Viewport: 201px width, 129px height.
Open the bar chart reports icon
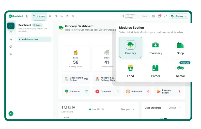(62, 16)
